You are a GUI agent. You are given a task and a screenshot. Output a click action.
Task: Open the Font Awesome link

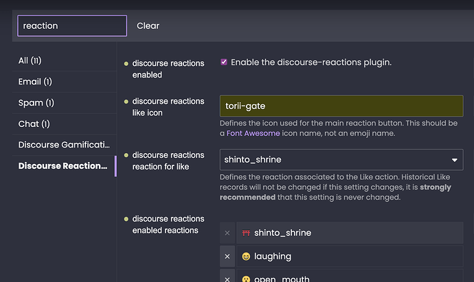click(x=253, y=133)
